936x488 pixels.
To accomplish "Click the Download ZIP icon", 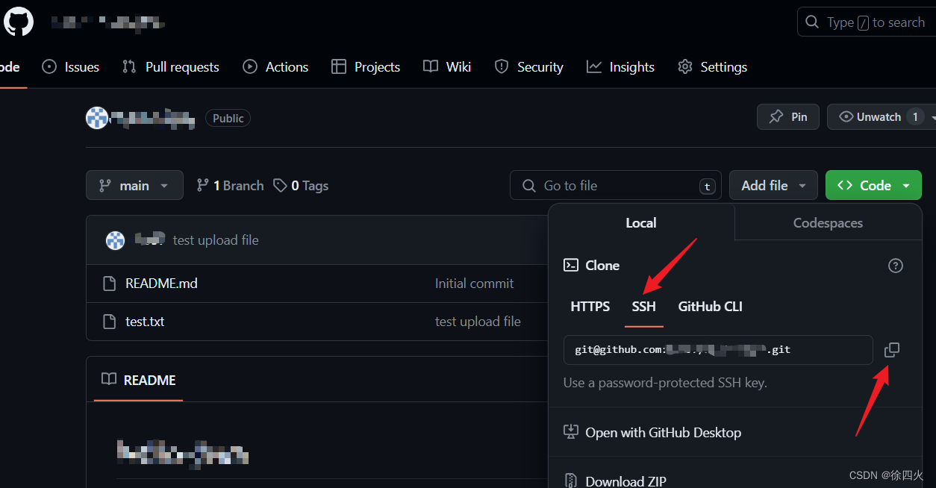I will [x=570, y=480].
